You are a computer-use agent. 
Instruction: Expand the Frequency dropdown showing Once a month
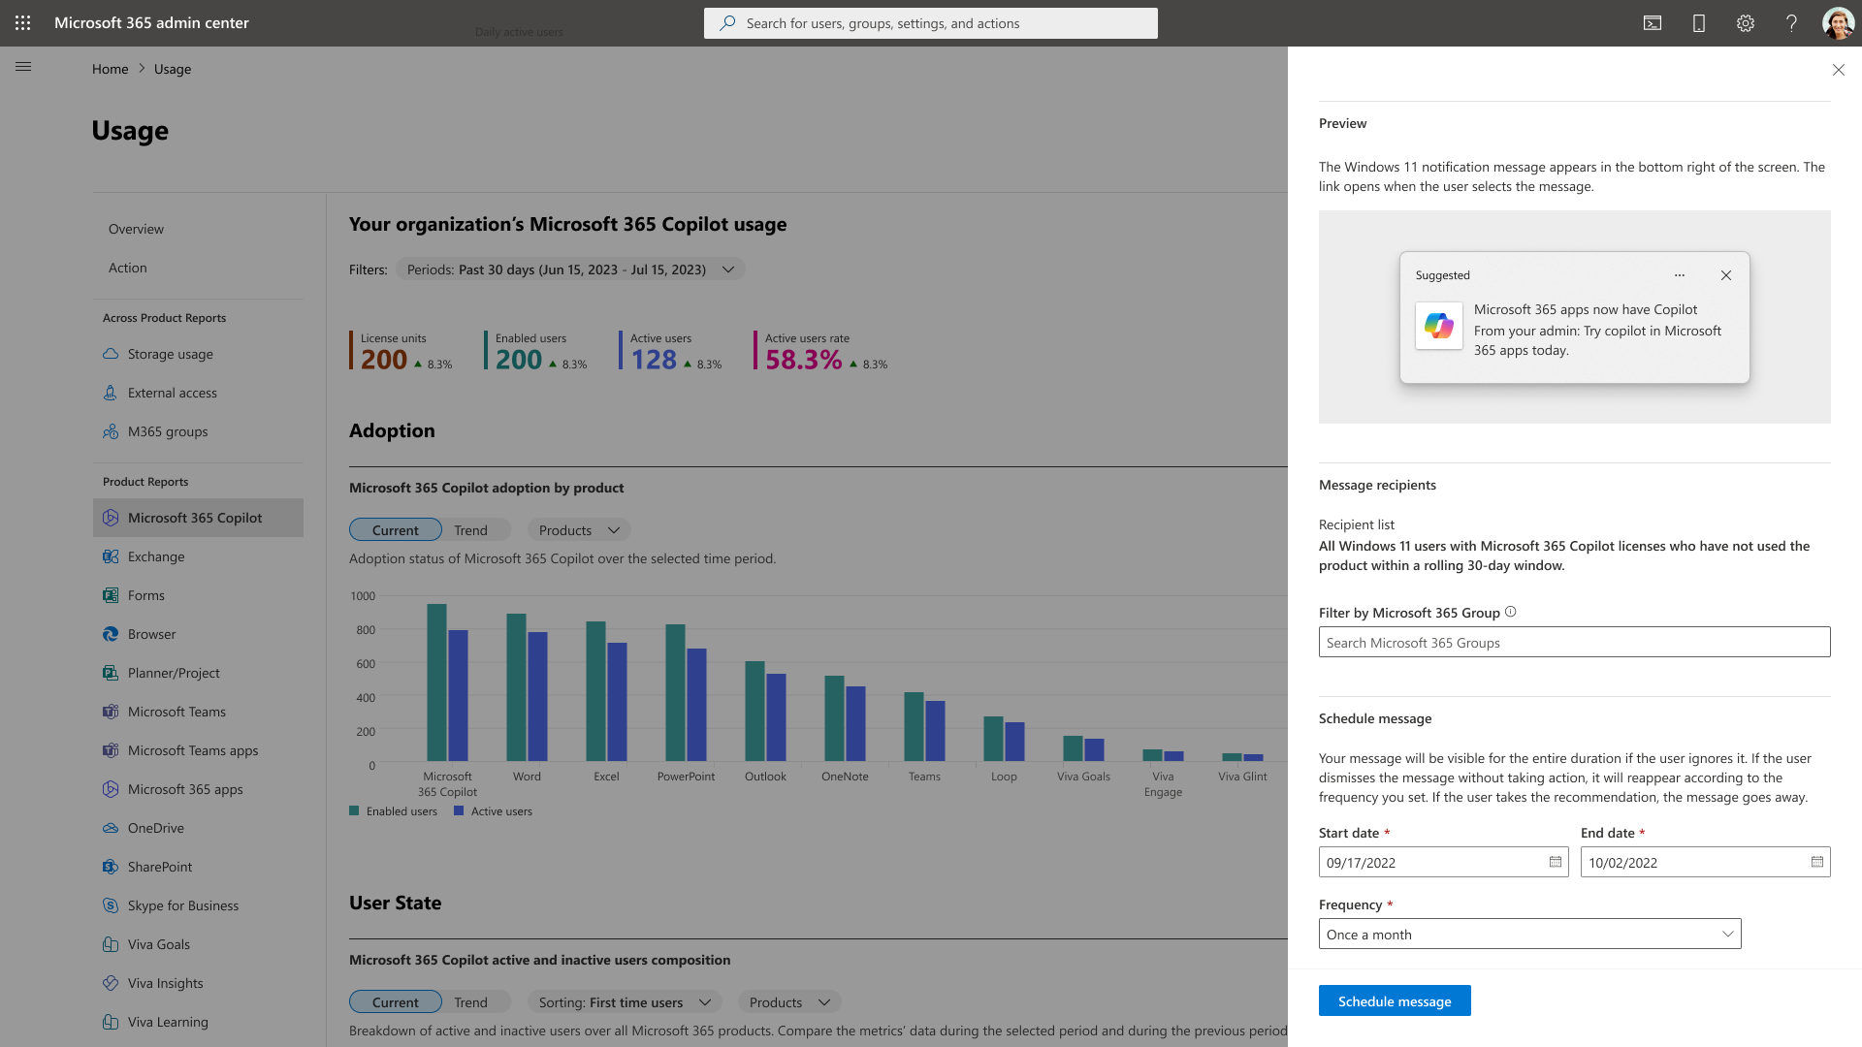[1529, 935]
